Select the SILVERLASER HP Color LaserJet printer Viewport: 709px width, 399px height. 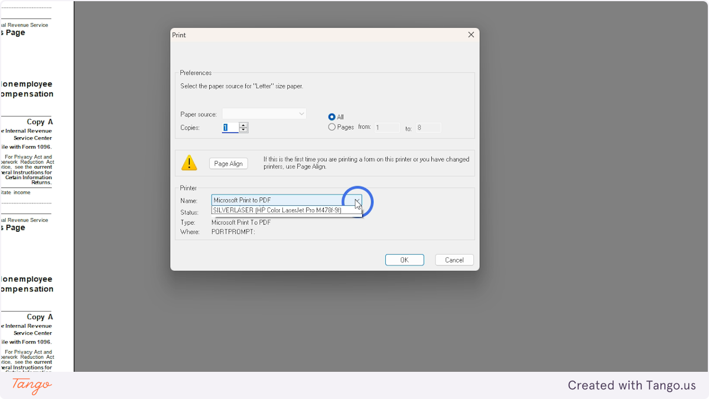(x=277, y=210)
